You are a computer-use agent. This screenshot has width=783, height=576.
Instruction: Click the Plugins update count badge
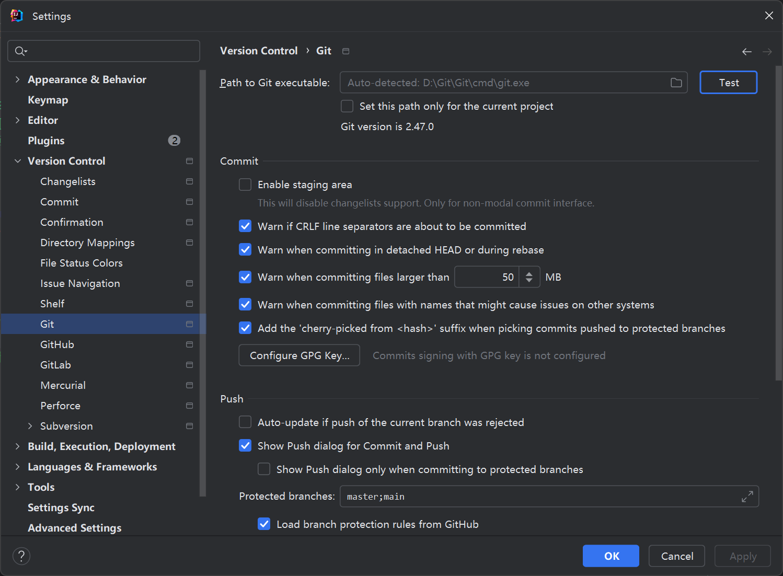[174, 141]
